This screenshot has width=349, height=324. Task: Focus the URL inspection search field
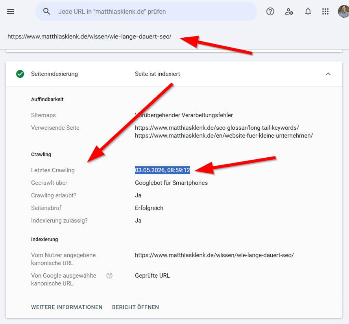[x=146, y=11]
